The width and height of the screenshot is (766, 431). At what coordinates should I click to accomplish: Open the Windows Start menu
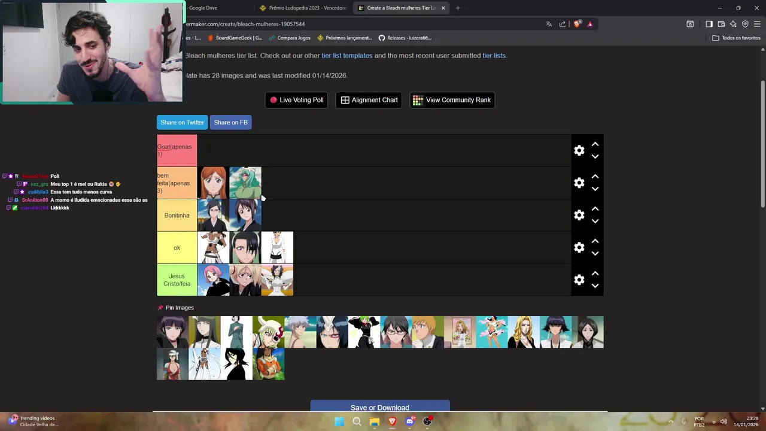[x=339, y=421]
